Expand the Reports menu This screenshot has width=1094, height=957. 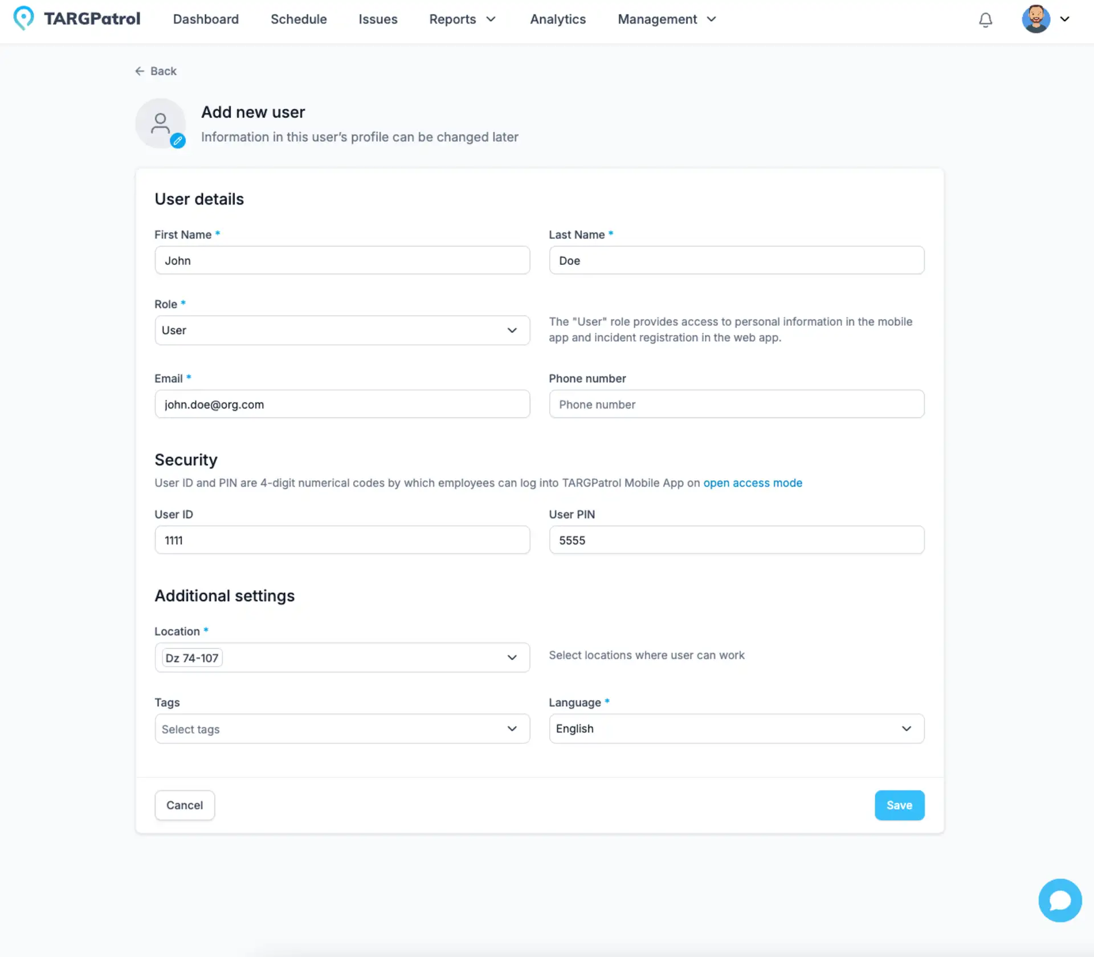tap(463, 19)
